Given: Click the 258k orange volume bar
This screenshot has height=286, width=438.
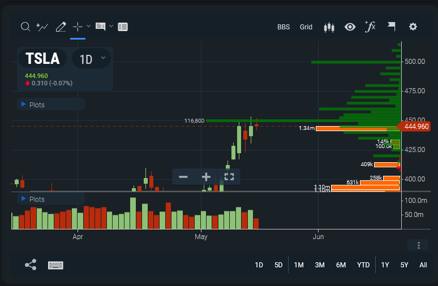Looking at the screenshot, I should click(392, 178).
